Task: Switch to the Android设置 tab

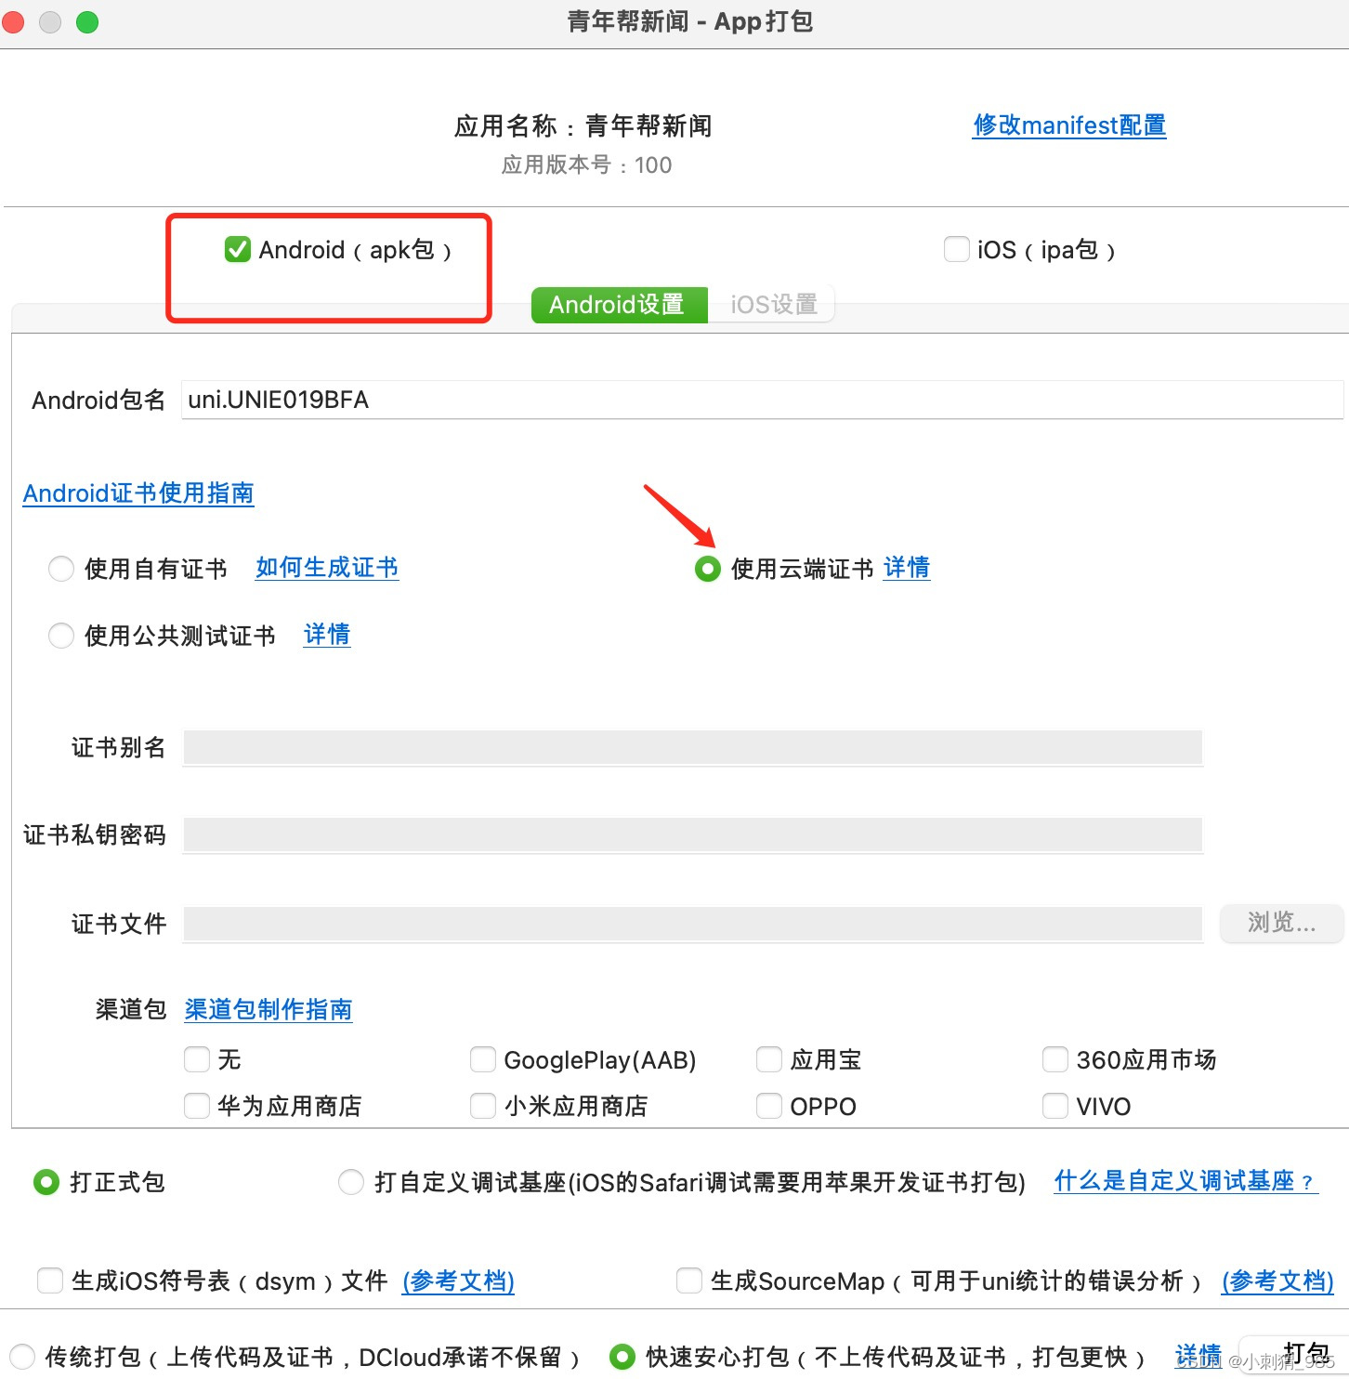Action: tap(619, 304)
